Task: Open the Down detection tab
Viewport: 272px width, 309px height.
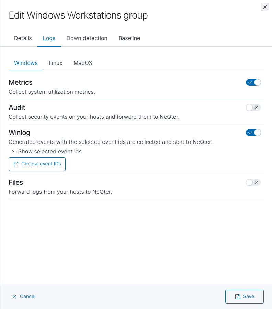Action: pyautogui.click(x=87, y=38)
